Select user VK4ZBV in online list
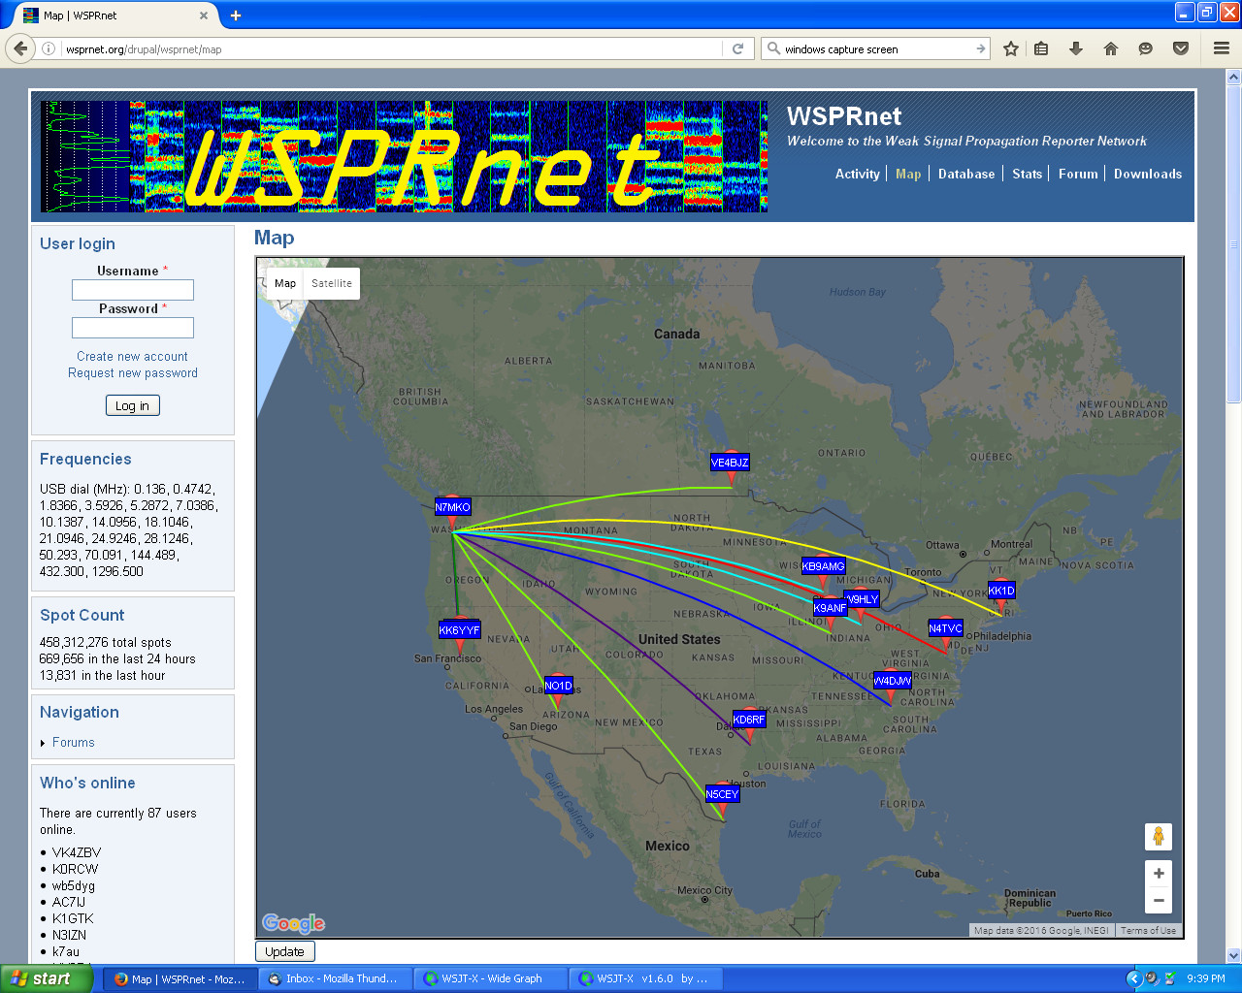The height and width of the screenshot is (993, 1242). click(x=77, y=852)
